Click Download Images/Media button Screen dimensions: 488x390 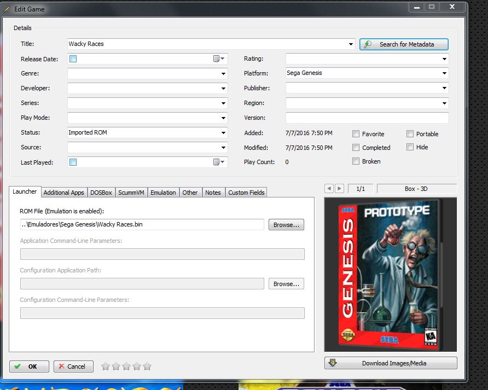pos(391,363)
